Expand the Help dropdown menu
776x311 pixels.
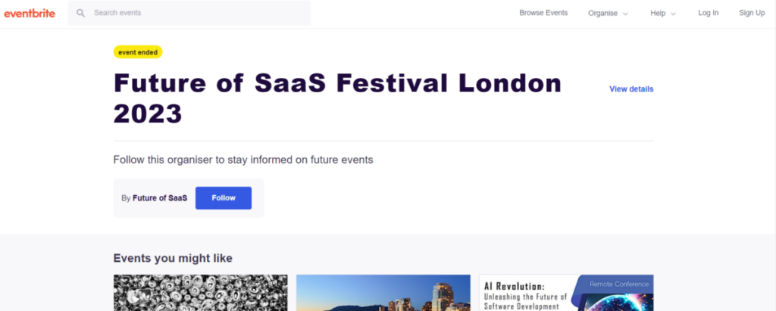[x=662, y=14]
